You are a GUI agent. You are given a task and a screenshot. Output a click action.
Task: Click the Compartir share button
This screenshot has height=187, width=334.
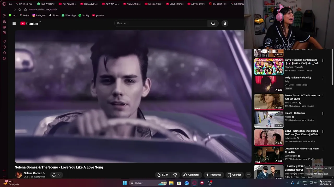click(191, 175)
